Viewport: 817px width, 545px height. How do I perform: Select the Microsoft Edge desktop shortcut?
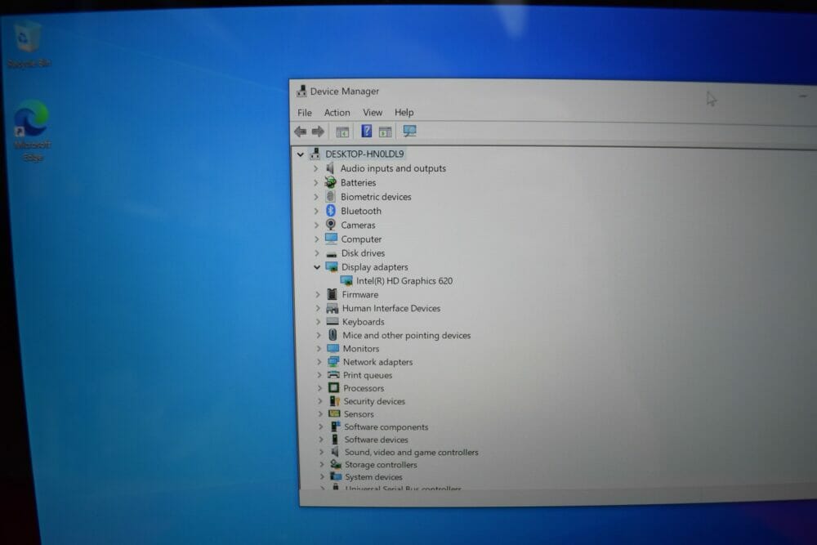tap(32, 132)
